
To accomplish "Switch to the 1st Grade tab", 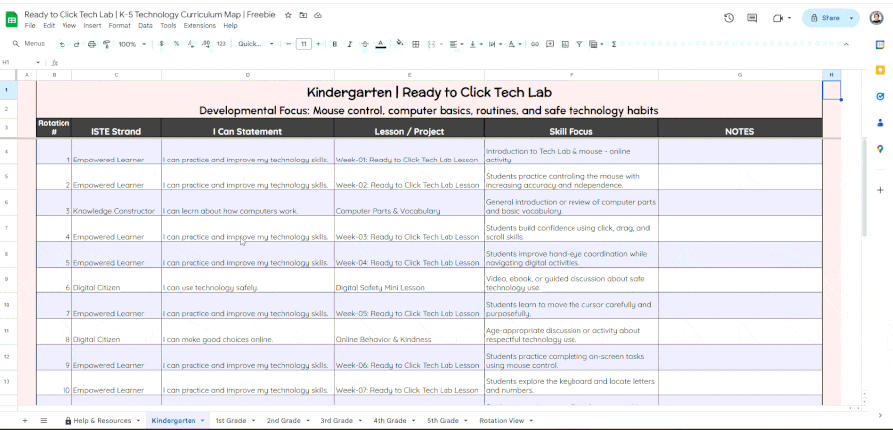I will click(x=234, y=421).
